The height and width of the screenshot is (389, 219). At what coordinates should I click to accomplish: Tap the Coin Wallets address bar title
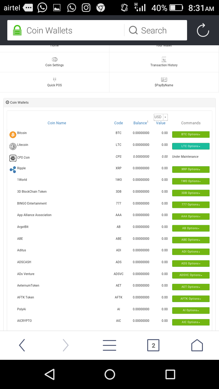coord(50,30)
